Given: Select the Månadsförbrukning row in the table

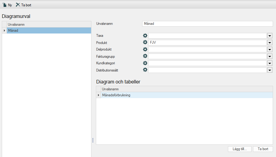Looking at the screenshot, I should pos(187,95).
